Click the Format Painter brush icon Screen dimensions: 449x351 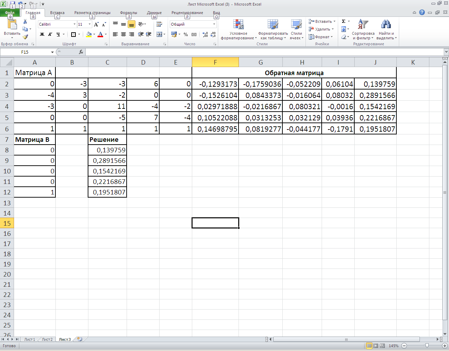(x=25, y=37)
